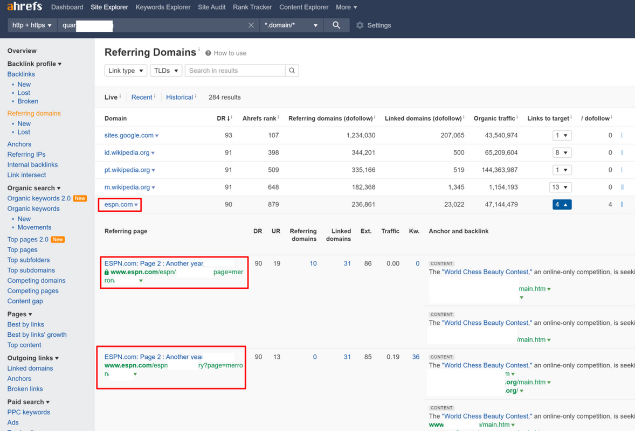Go to Dashboard
The height and width of the screenshot is (431, 635).
click(x=67, y=7)
